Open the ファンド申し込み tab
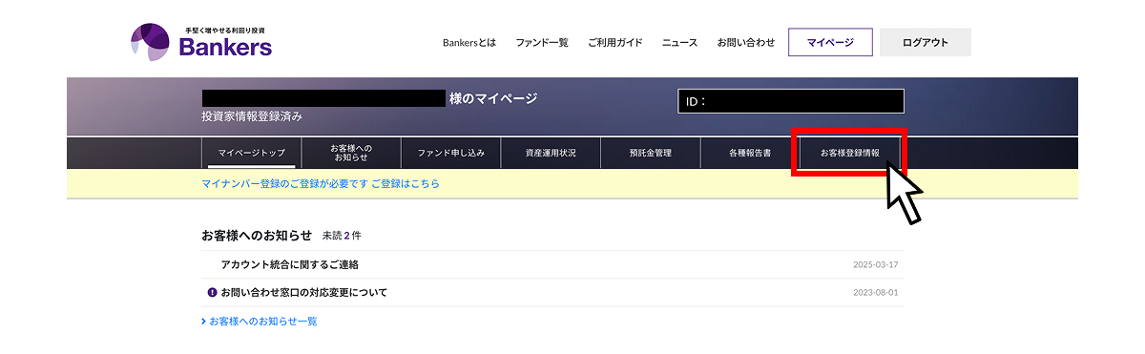 tap(450, 153)
